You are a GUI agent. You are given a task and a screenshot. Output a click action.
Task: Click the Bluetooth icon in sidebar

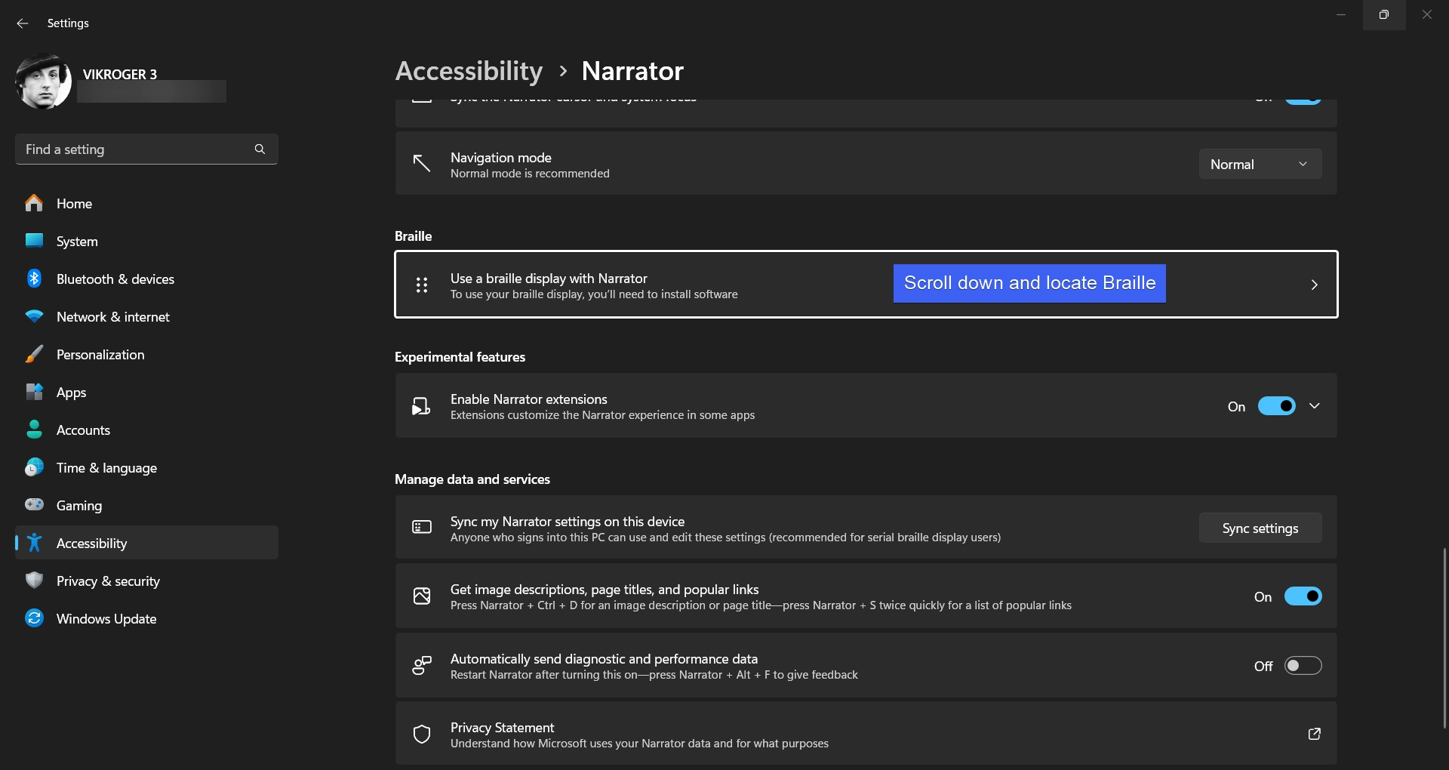click(34, 279)
